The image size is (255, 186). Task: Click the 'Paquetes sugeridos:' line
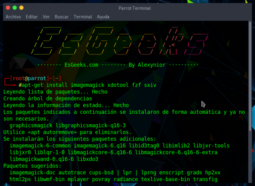click(x=32, y=166)
